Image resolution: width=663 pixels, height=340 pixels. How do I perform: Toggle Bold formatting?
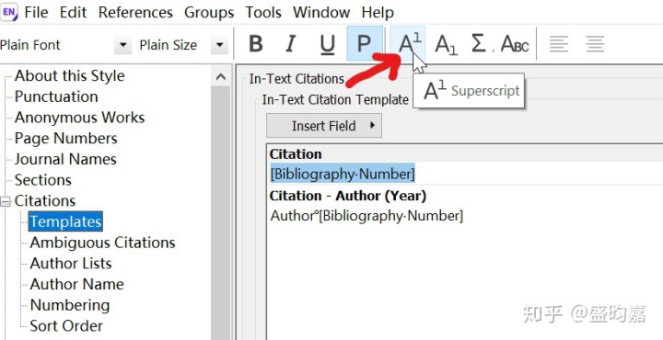point(256,44)
